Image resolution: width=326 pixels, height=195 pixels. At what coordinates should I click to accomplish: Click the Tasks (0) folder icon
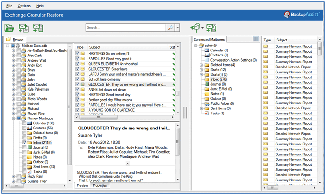pyautogui.click(x=29, y=171)
